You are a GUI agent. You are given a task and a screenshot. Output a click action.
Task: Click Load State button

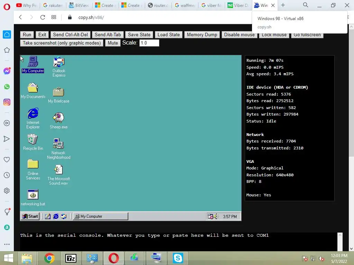169,35
